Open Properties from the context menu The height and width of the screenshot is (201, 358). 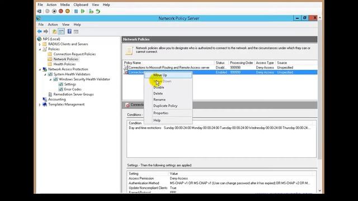(168, 113)
